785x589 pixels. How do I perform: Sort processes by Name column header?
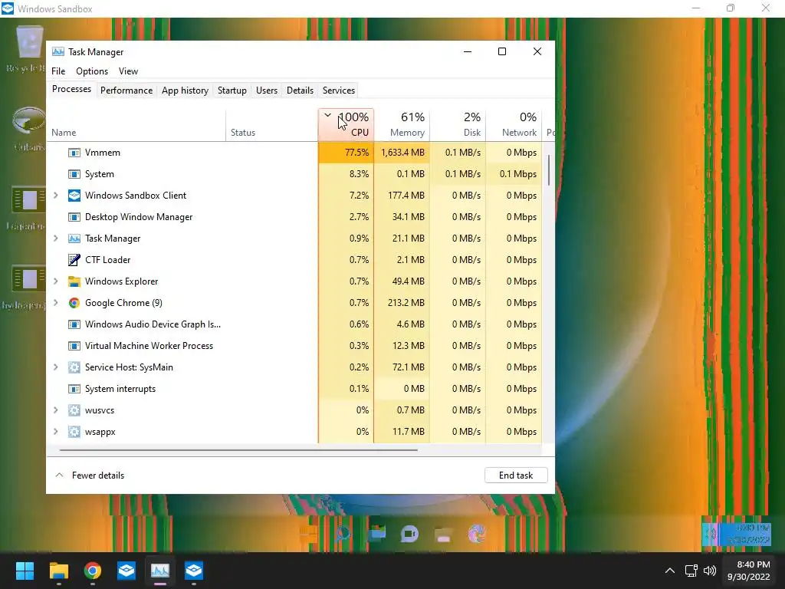(x=136, y=125)
